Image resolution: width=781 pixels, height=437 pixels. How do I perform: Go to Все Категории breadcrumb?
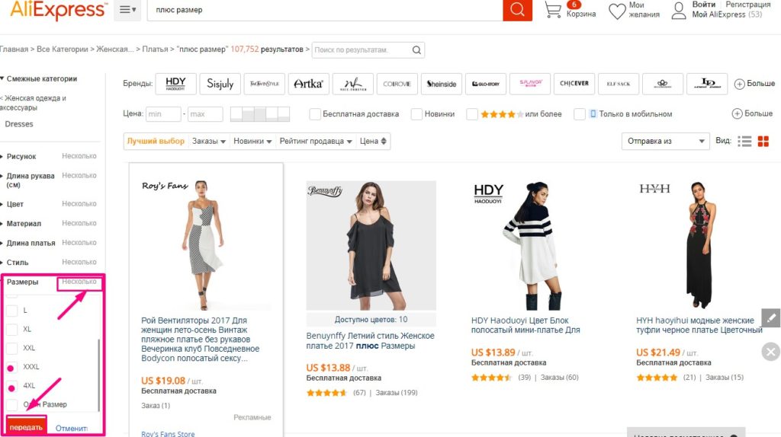[63, 49]
